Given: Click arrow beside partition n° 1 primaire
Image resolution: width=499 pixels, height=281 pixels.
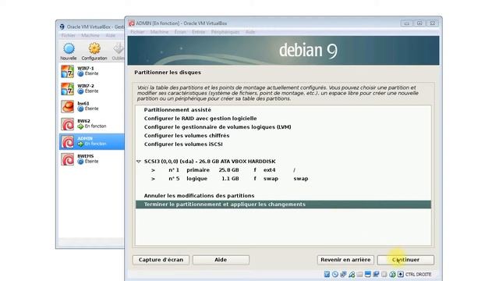Looking at the screenshot, I should (153, 170).
